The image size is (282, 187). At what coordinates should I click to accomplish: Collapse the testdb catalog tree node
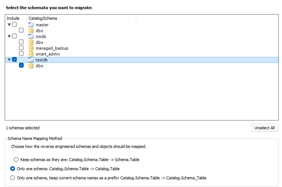(x=9, y=60)
